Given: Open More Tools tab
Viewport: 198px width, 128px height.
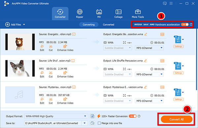Looking at the screenshot, I should (138, 13).
